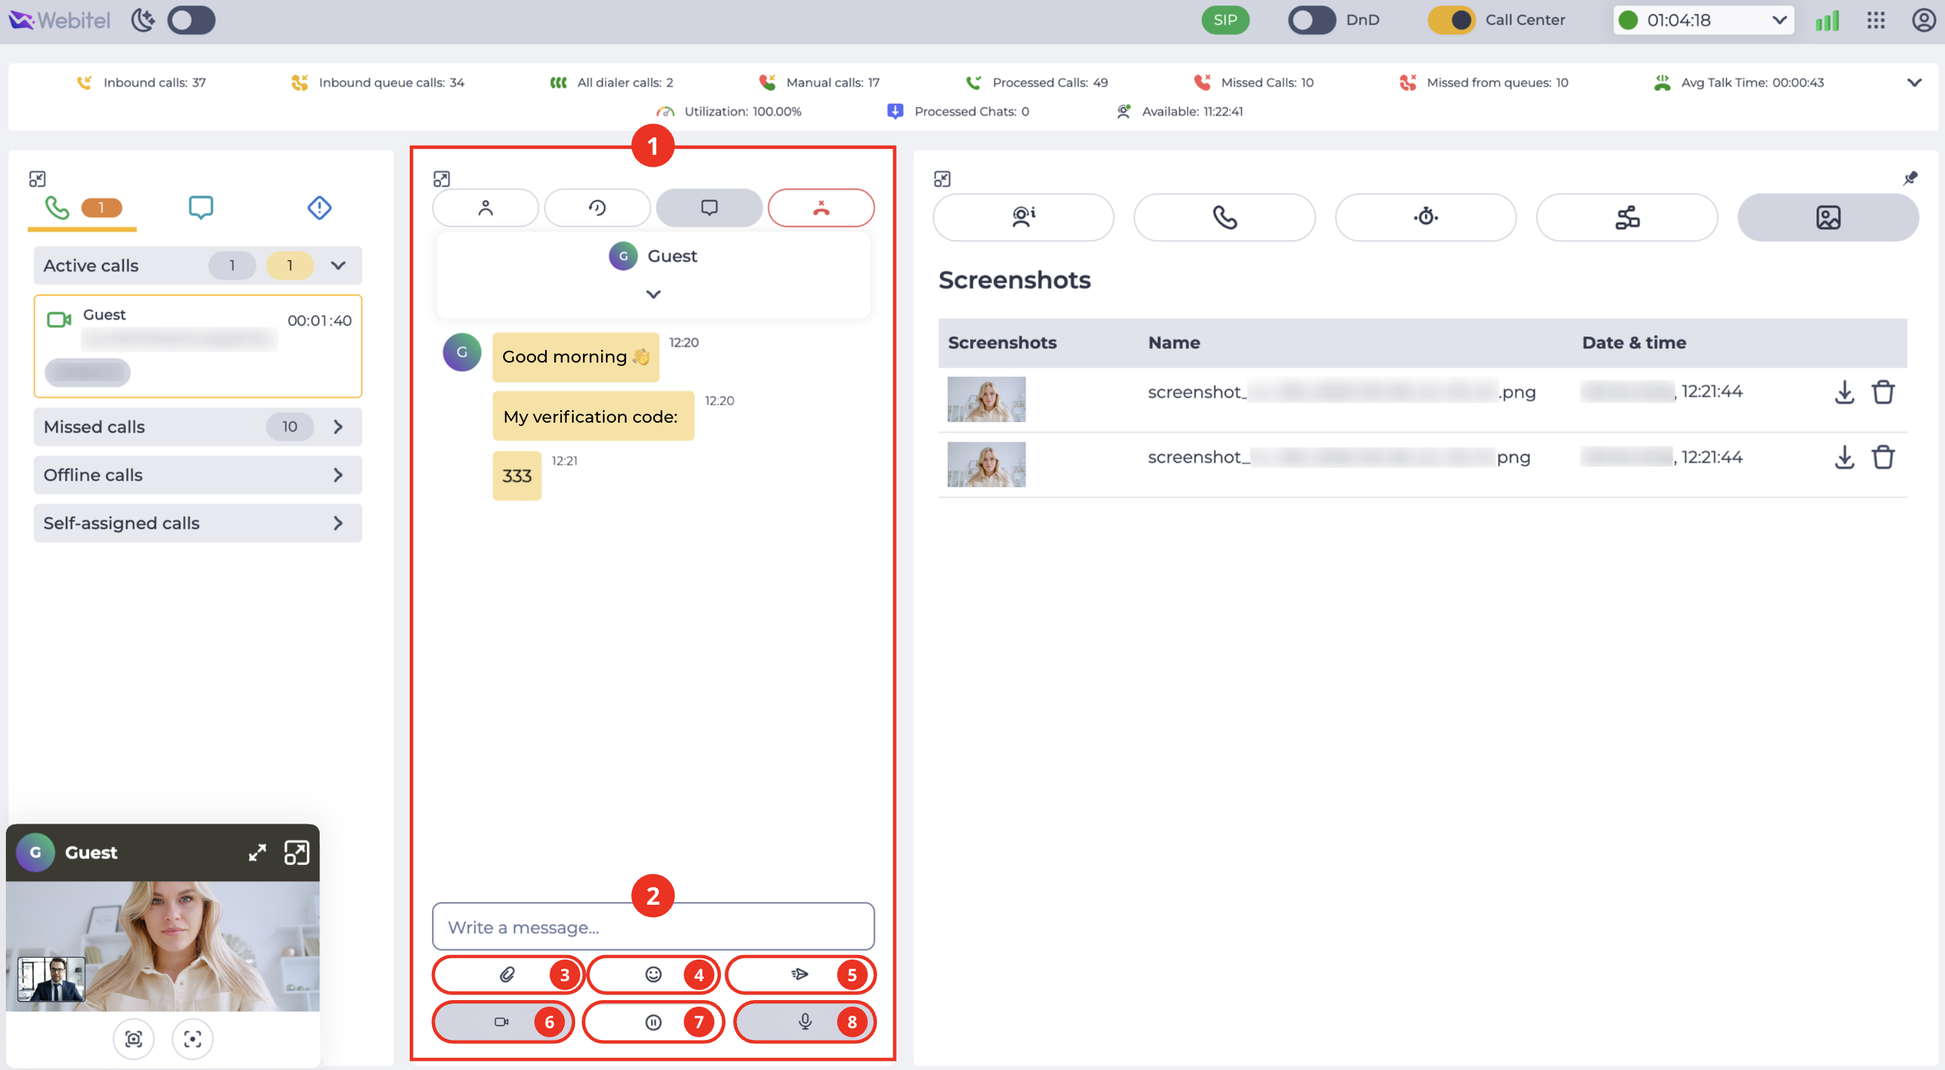The image size is (1945, 1070).
Task: Click the network signal strength indicator
Action: point(1827,20)
